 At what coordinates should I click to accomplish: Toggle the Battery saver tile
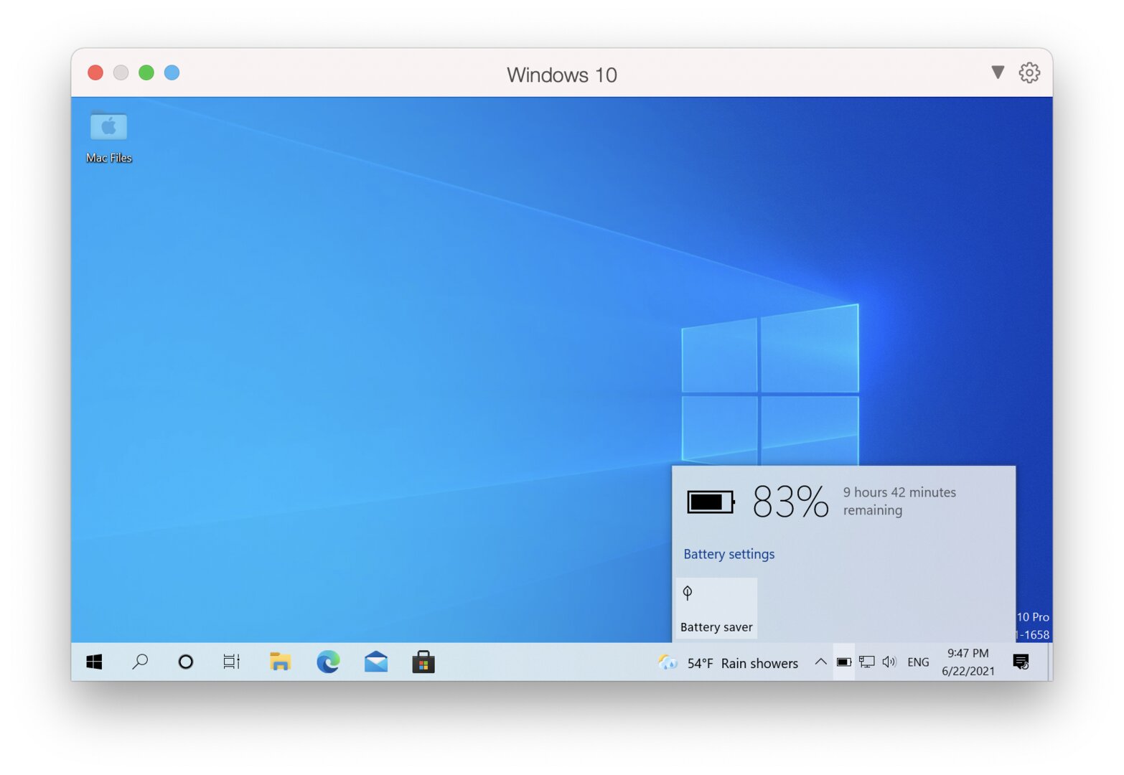point(716,608)
